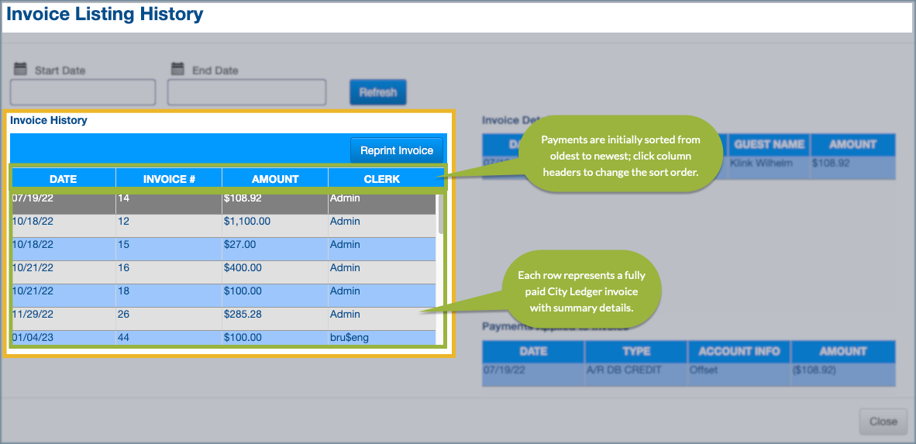This screenshot has width=916, height=444.
Task: Select invoice 26 dated 11/29/22
Action: coord(223,318)
